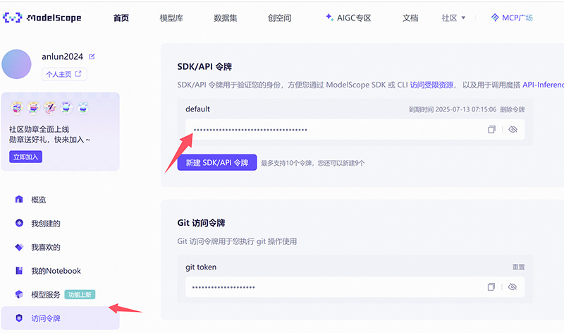Click the first community badge icon

point(16,108)
